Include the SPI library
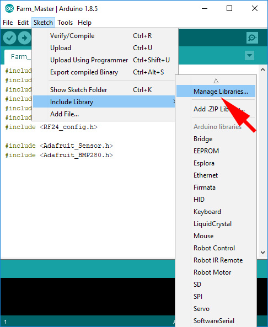This screenshot has width=268, height=327. 216,297
